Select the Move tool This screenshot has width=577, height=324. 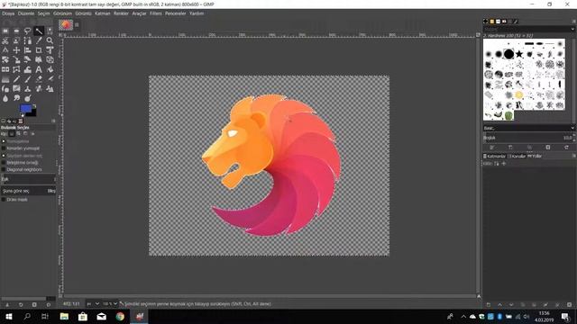[16, 50]
